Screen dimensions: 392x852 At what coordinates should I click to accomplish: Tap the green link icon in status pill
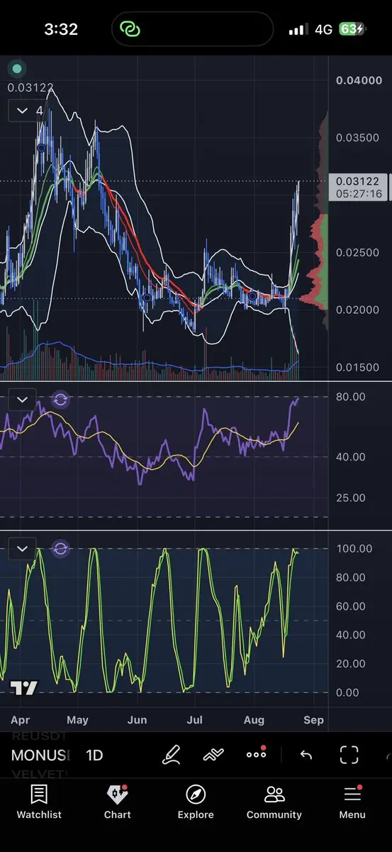[130, 29]
